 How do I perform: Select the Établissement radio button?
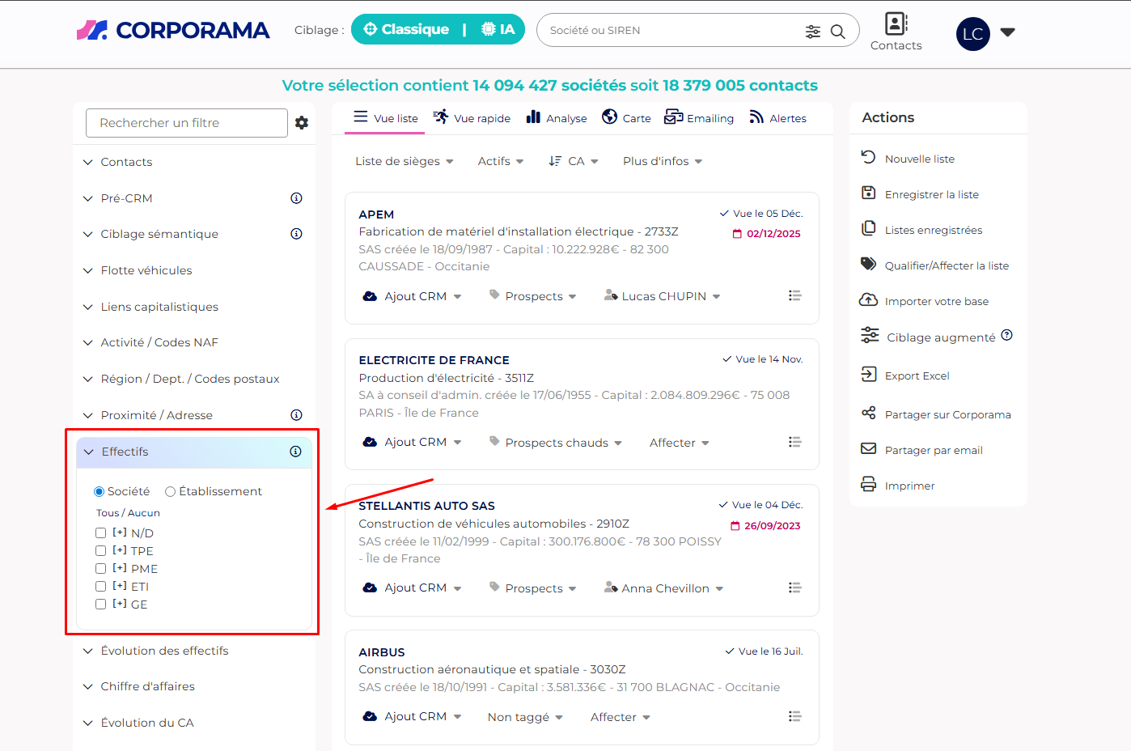tap(170, 491)
